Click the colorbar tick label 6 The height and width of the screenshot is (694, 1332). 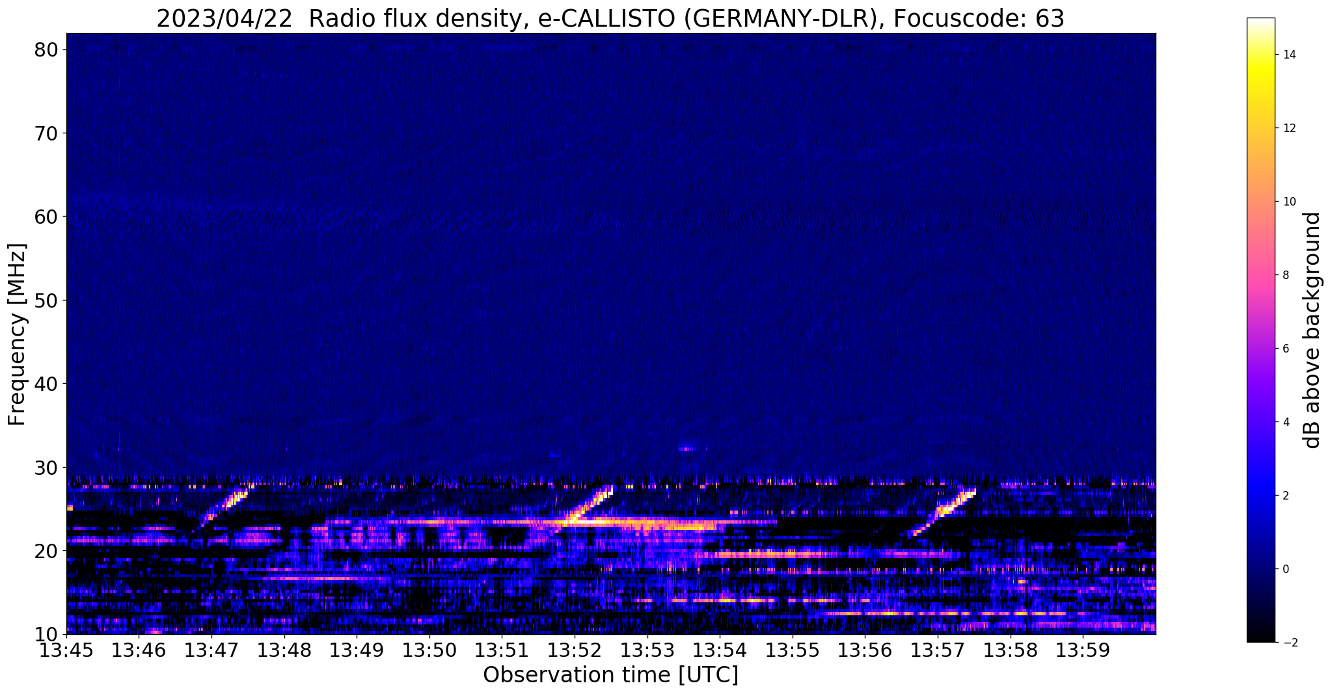point(1284,349)
